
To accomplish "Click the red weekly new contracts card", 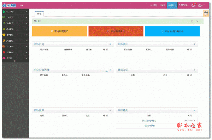I will pos(116,31).
